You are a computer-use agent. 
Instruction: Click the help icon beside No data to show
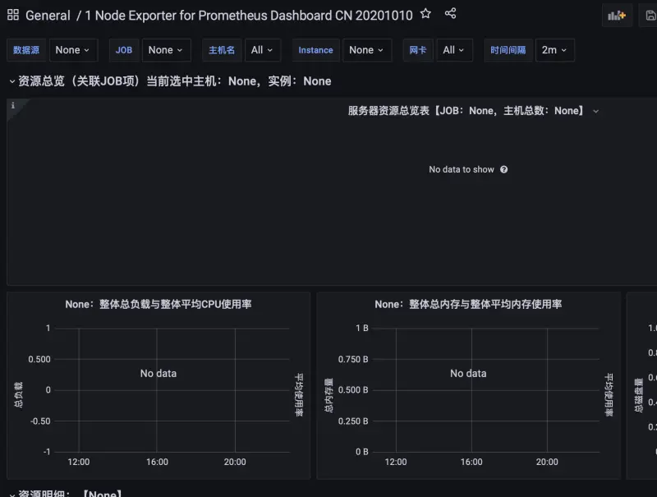[503, 170]
